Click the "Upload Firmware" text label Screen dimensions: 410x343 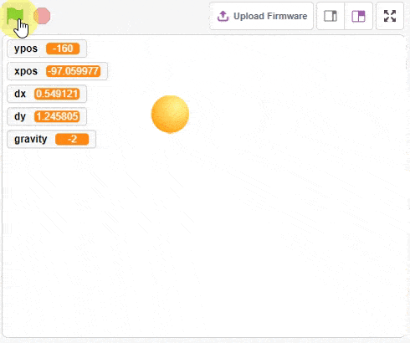(x=270, y=16)
